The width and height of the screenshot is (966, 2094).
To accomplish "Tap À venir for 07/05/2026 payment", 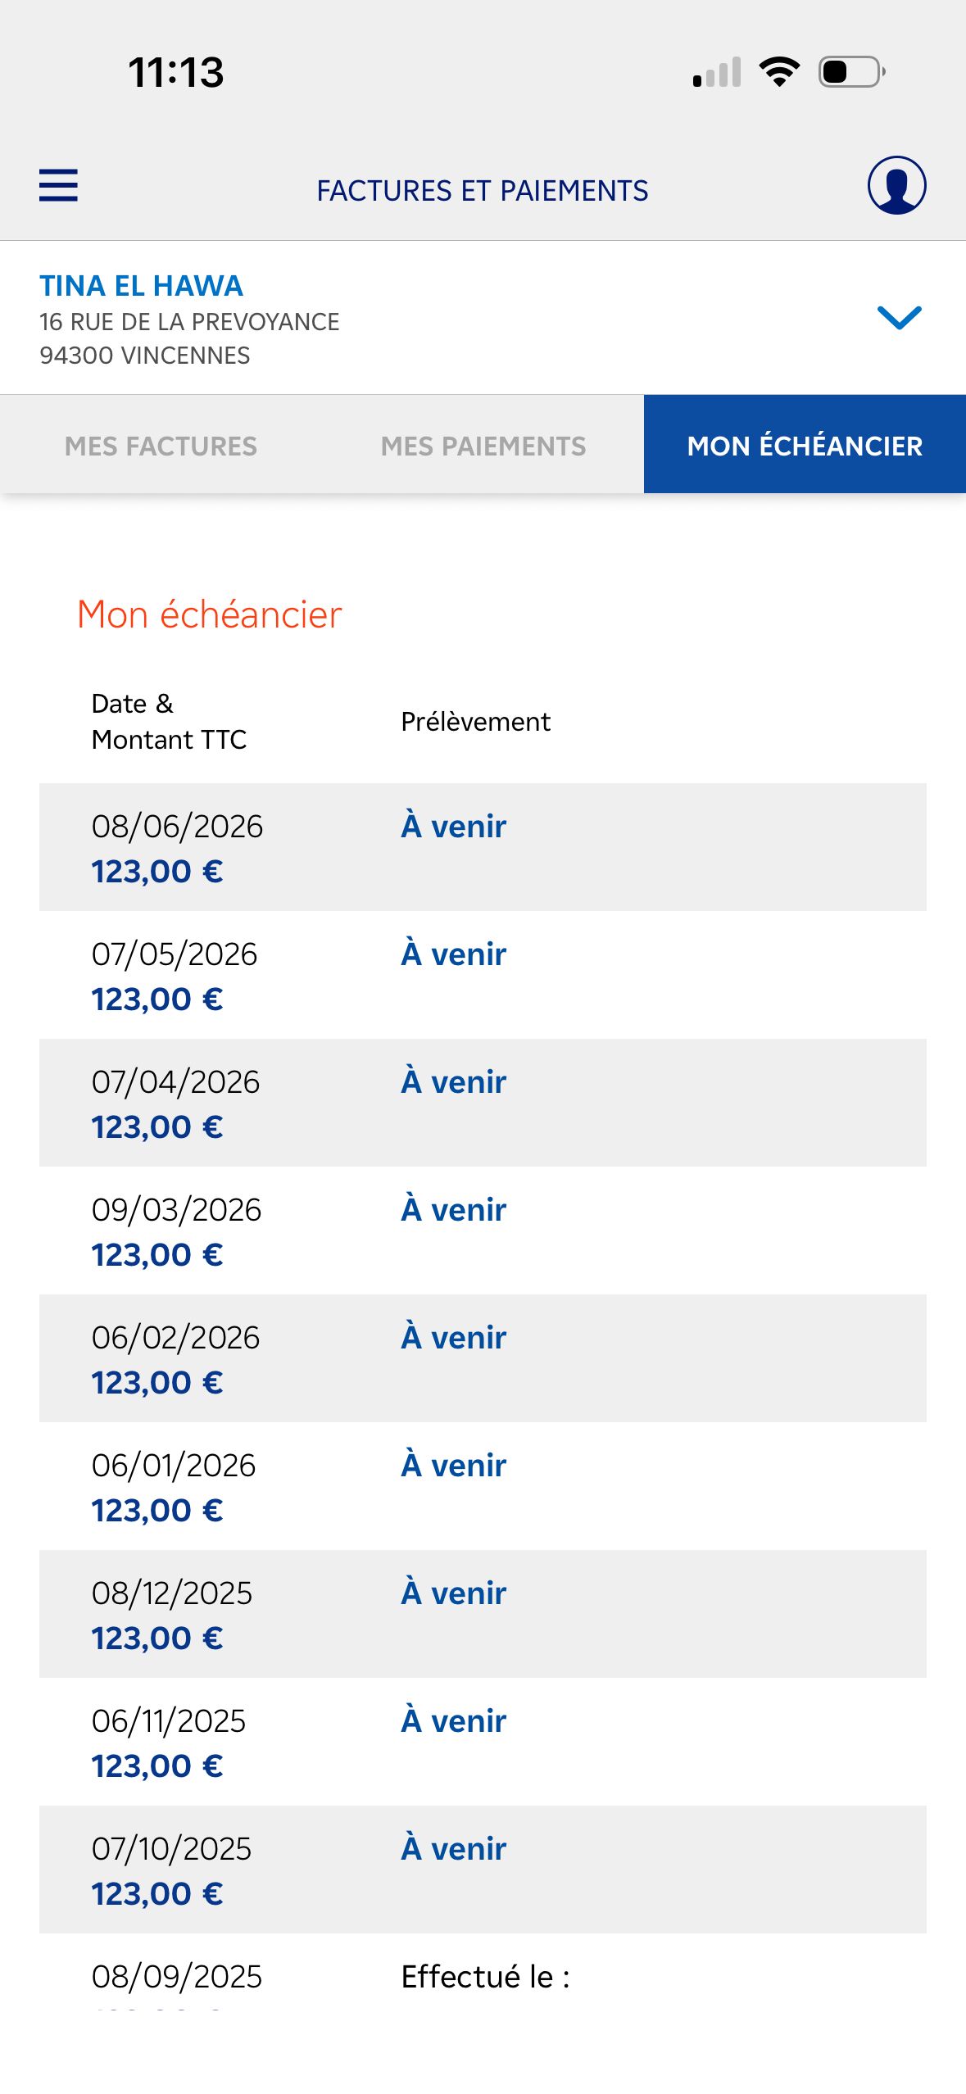I will click(453, 954).
